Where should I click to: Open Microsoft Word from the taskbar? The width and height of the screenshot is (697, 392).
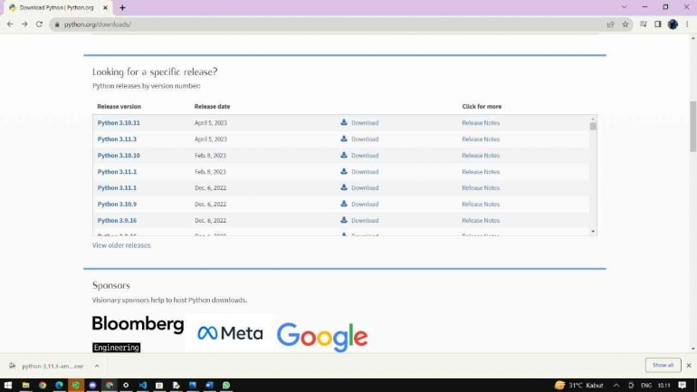(x=209, y=385)
